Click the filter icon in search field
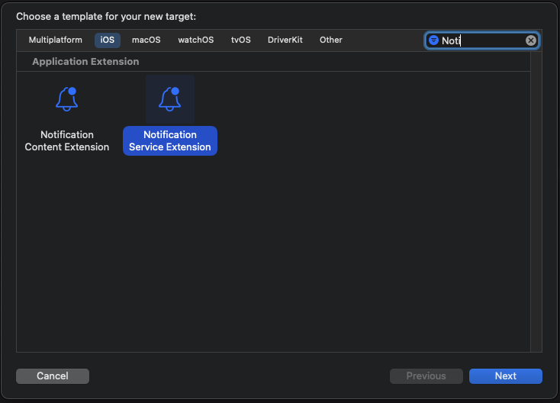The width and height of the screenshot is (560, 403). tap(433, 40)
